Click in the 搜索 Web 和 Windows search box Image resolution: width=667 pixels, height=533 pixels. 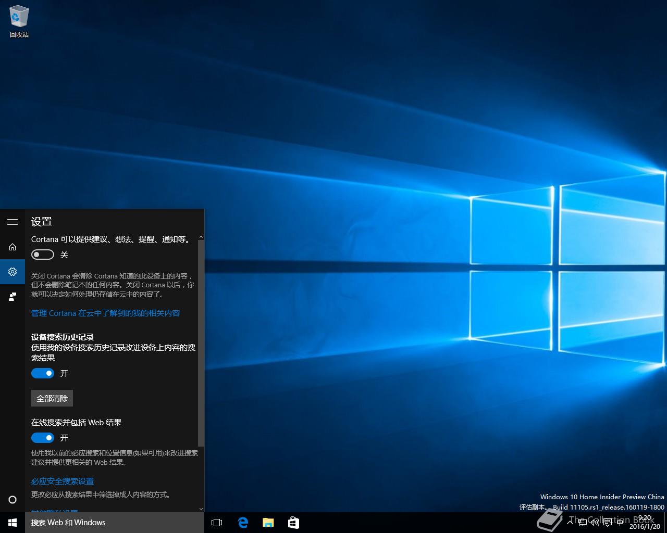115,523
